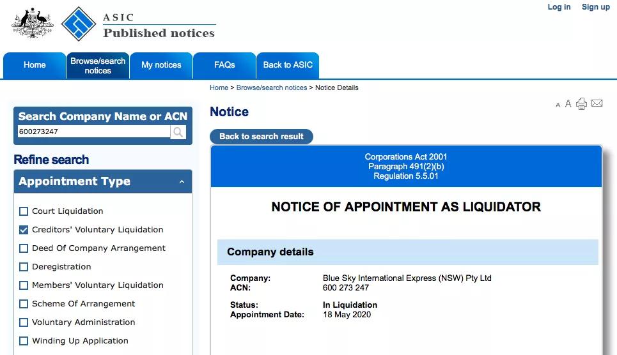Image resolution: width=617 pixels, height=355 pixels.
Task: Click the ASIC blue diamond logo
Action: 79,24
